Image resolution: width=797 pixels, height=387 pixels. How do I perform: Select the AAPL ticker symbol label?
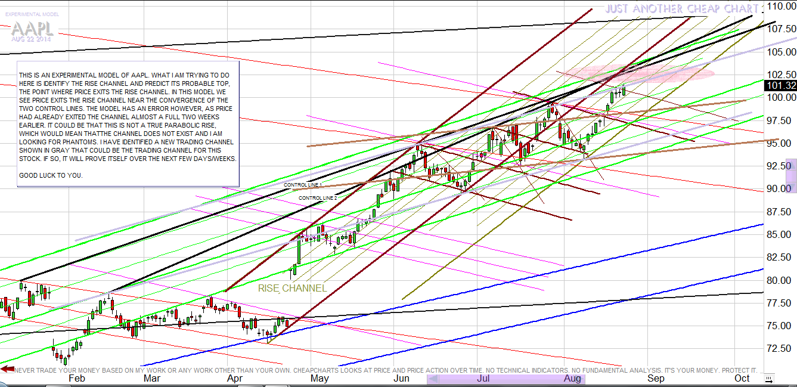coord(32,29)
